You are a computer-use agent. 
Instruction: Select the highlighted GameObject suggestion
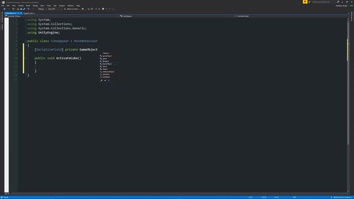(x=109, y=64)
